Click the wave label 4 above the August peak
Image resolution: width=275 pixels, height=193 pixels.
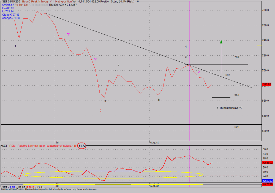(186, 47)
